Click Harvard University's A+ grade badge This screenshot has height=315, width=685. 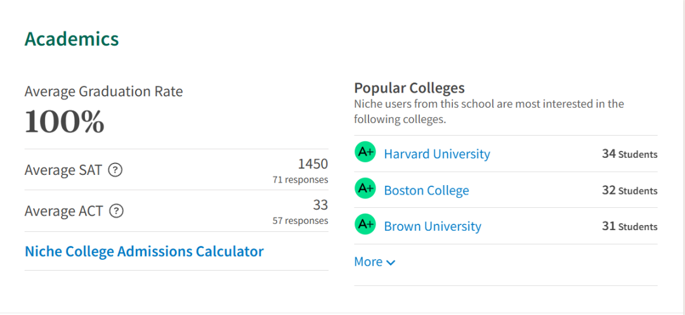point(365,152)
